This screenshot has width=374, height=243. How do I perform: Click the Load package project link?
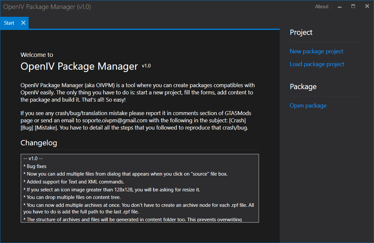pos(317,64)
